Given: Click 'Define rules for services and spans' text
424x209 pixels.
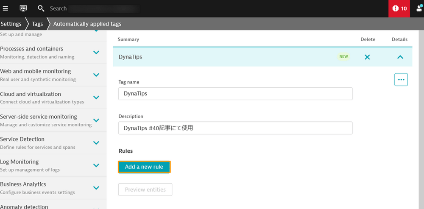Looking at the screenshot, I should click(38, 148).
